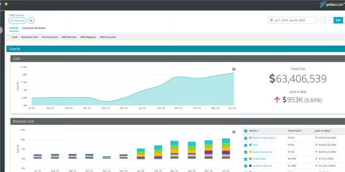This screenshot has height=172, width=345.
Task: Uncheck the Customer Service checkbox
Action: point(246,166)
